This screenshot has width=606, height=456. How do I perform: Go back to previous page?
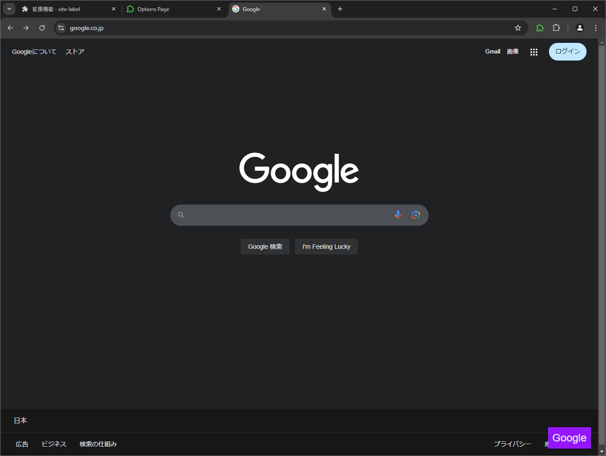pyautogui.click(x=10, y=28)
